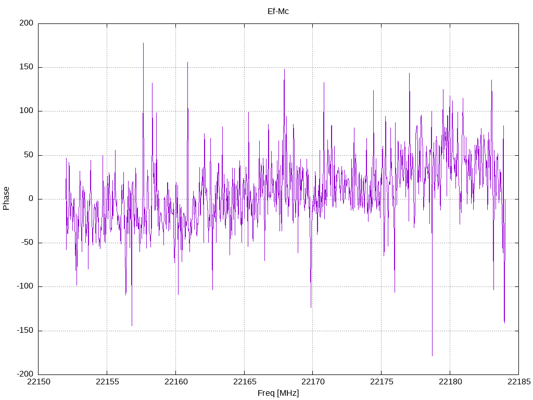Image resolution: width=533 pixels, height=400 pixels.
Task: Click the Freq [MHz] x-axis label
Action: (x=278, y=393)
